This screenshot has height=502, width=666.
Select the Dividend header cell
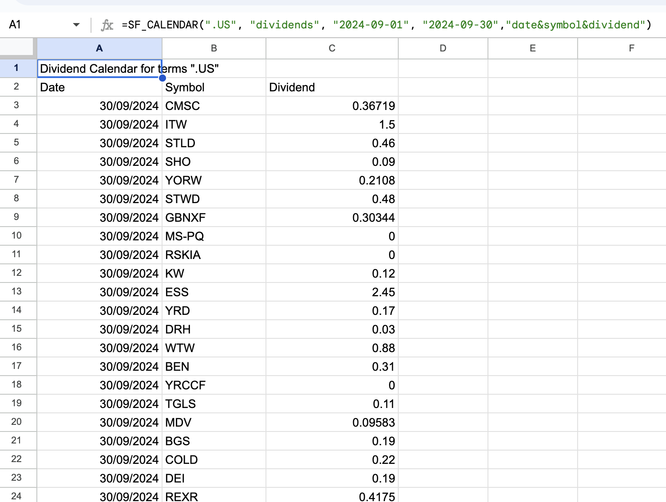(x=332, y=87)
